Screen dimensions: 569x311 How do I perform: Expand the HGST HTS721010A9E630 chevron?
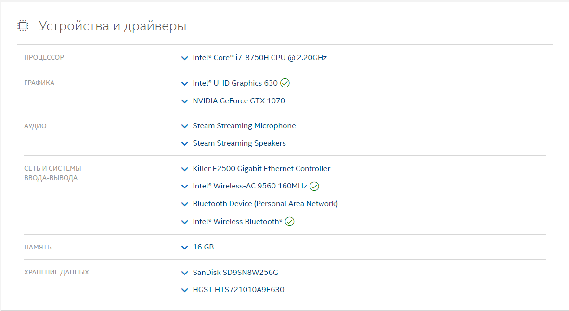point(184,290)
